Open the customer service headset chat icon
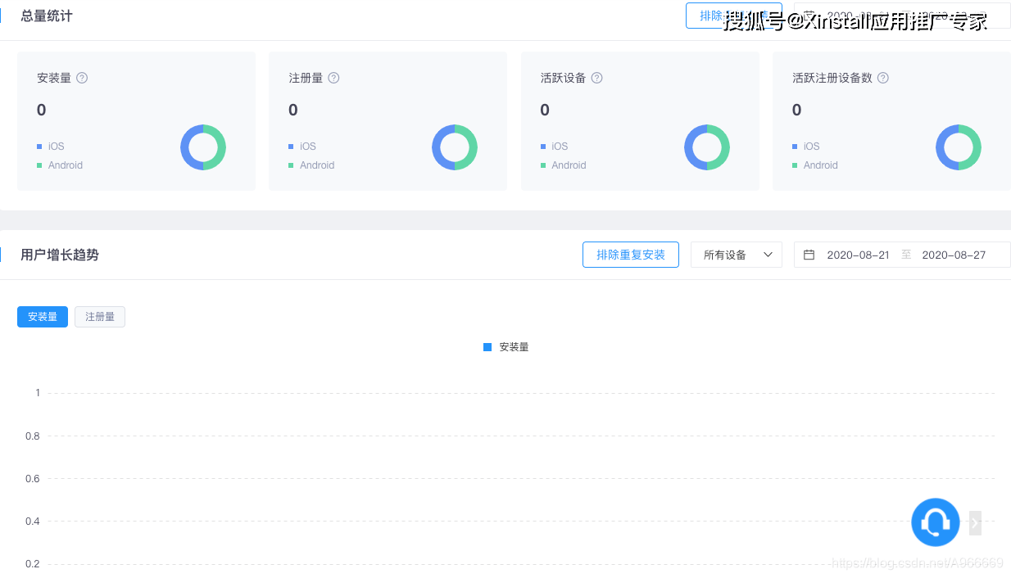The width and height of the screenshot is (1011, 578). tap(936, 522)
